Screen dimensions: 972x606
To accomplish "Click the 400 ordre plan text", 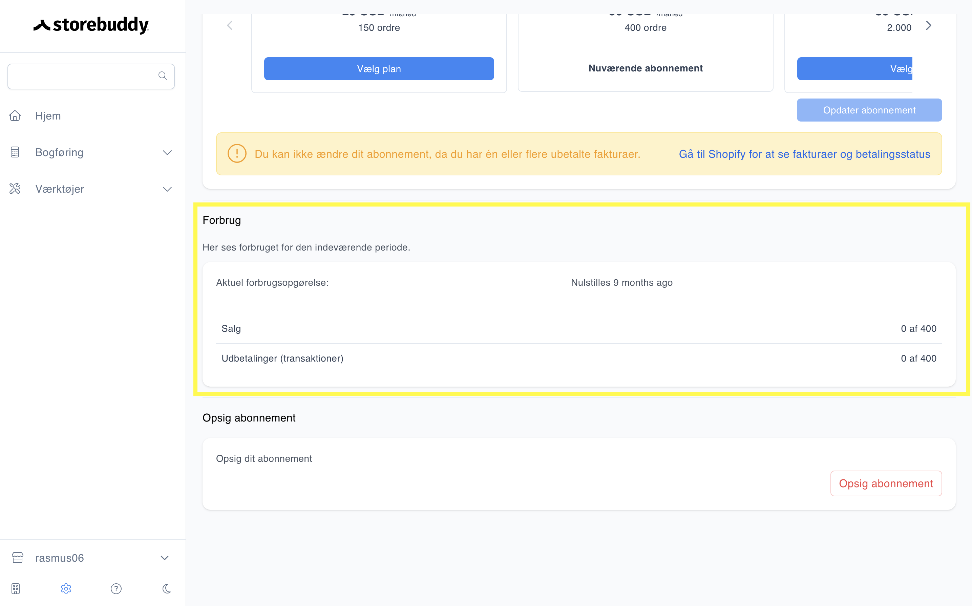I will coord(645,28).
